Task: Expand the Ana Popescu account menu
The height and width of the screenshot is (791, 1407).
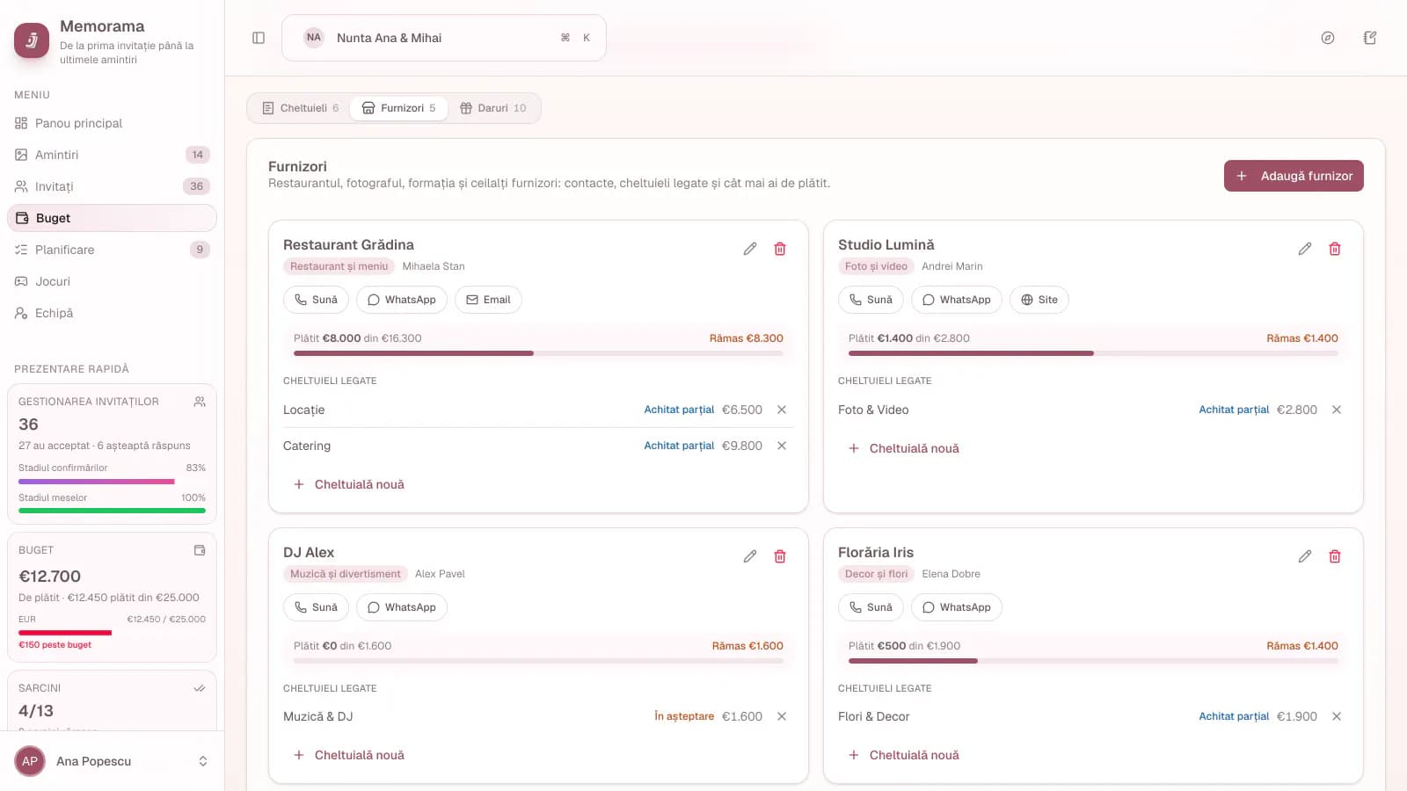Action: 113,761
